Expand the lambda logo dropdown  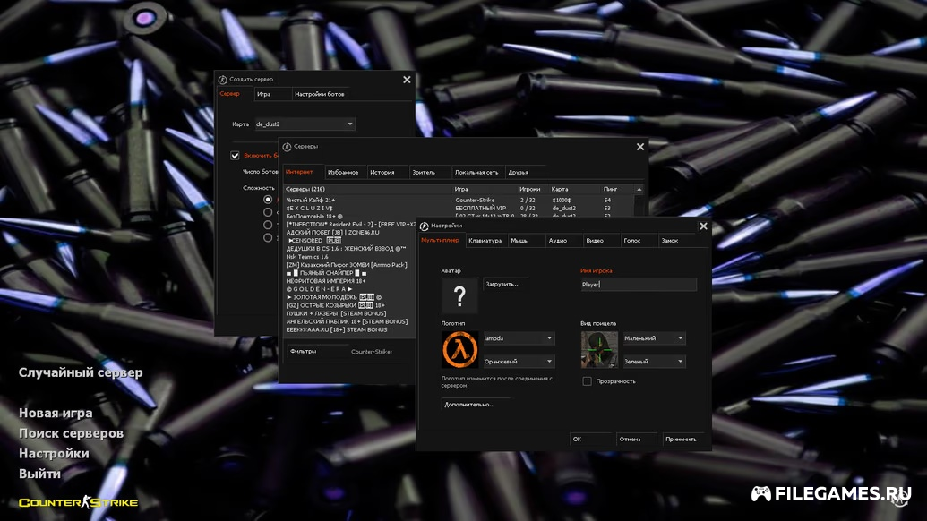[x=519, y=337]
